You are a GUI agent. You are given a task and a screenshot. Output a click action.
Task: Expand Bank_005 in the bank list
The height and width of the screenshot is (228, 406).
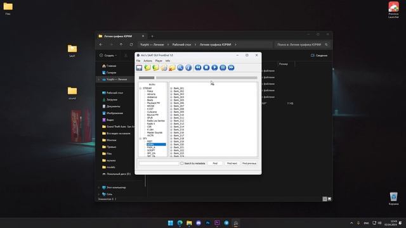[171, 100]
